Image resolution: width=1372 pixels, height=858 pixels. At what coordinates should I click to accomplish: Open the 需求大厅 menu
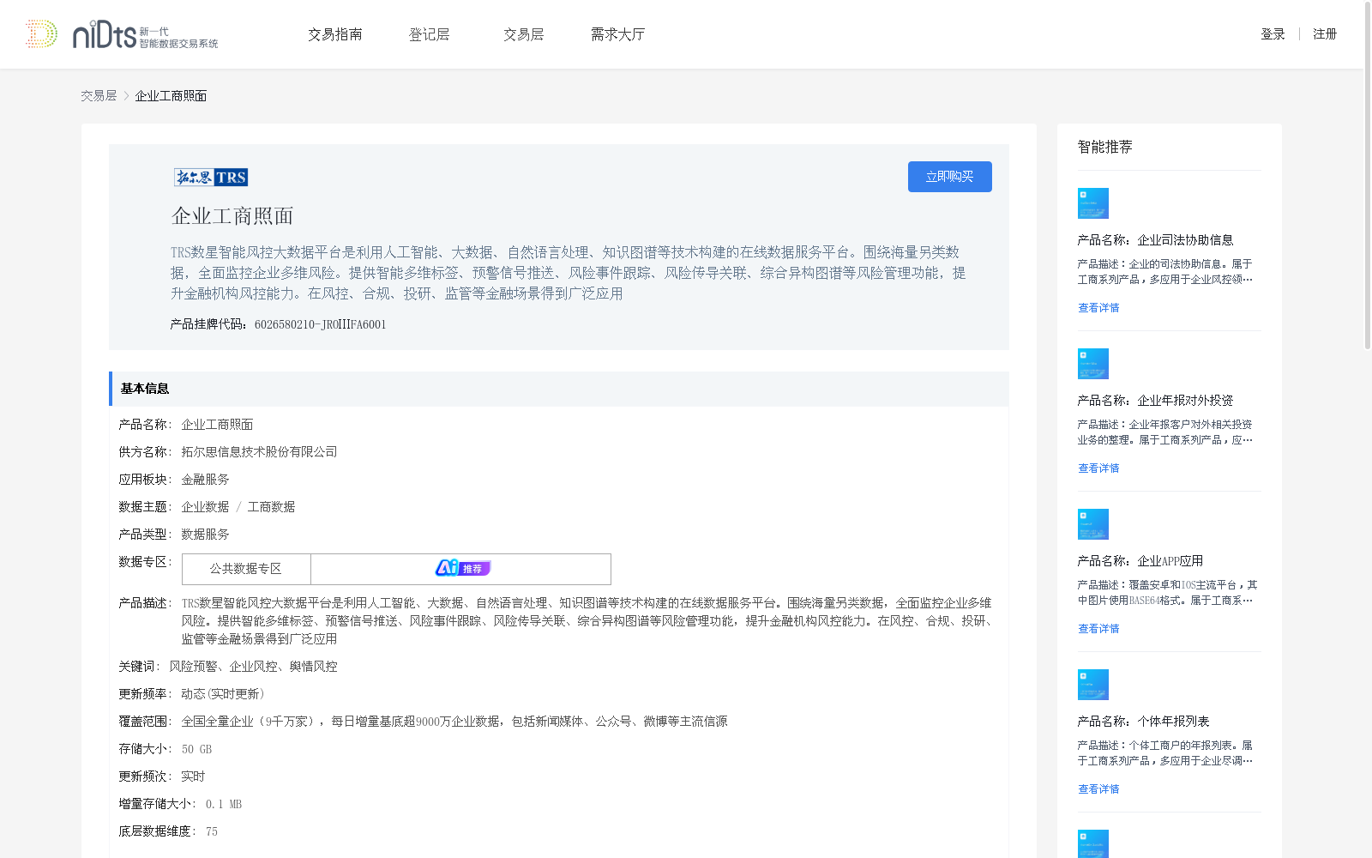tap(617, 34)
